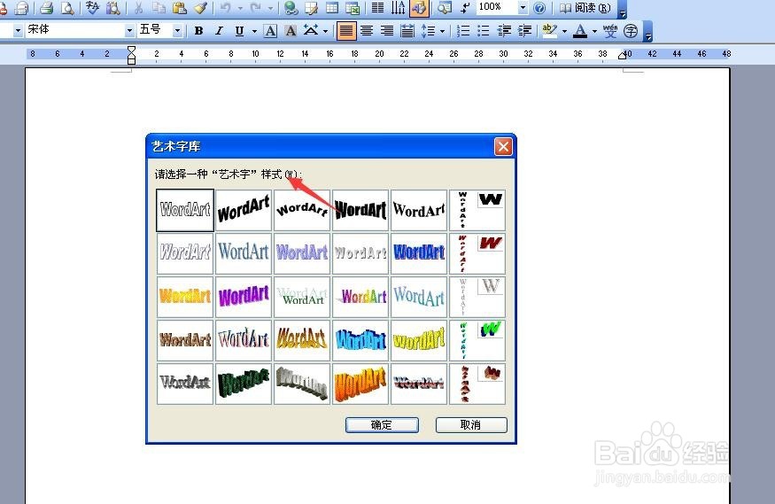
Task: Open the font size 五号 dropdown
Action: coord(177,31)
